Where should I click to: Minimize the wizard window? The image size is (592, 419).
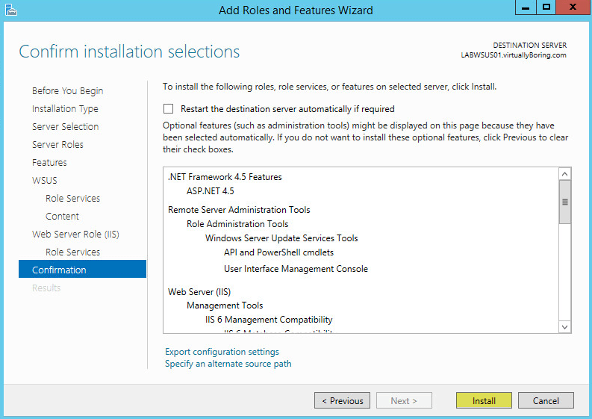click(526, 7)
